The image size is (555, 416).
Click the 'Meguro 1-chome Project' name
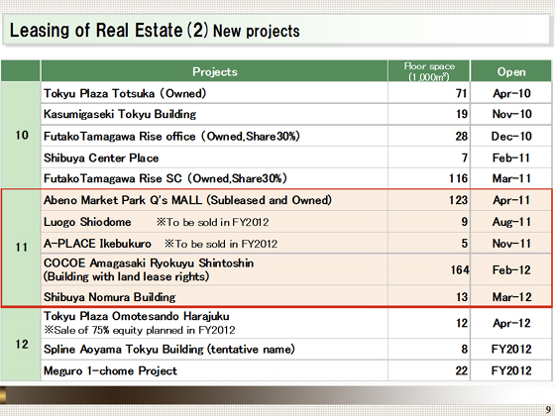(x=110, y=370)
